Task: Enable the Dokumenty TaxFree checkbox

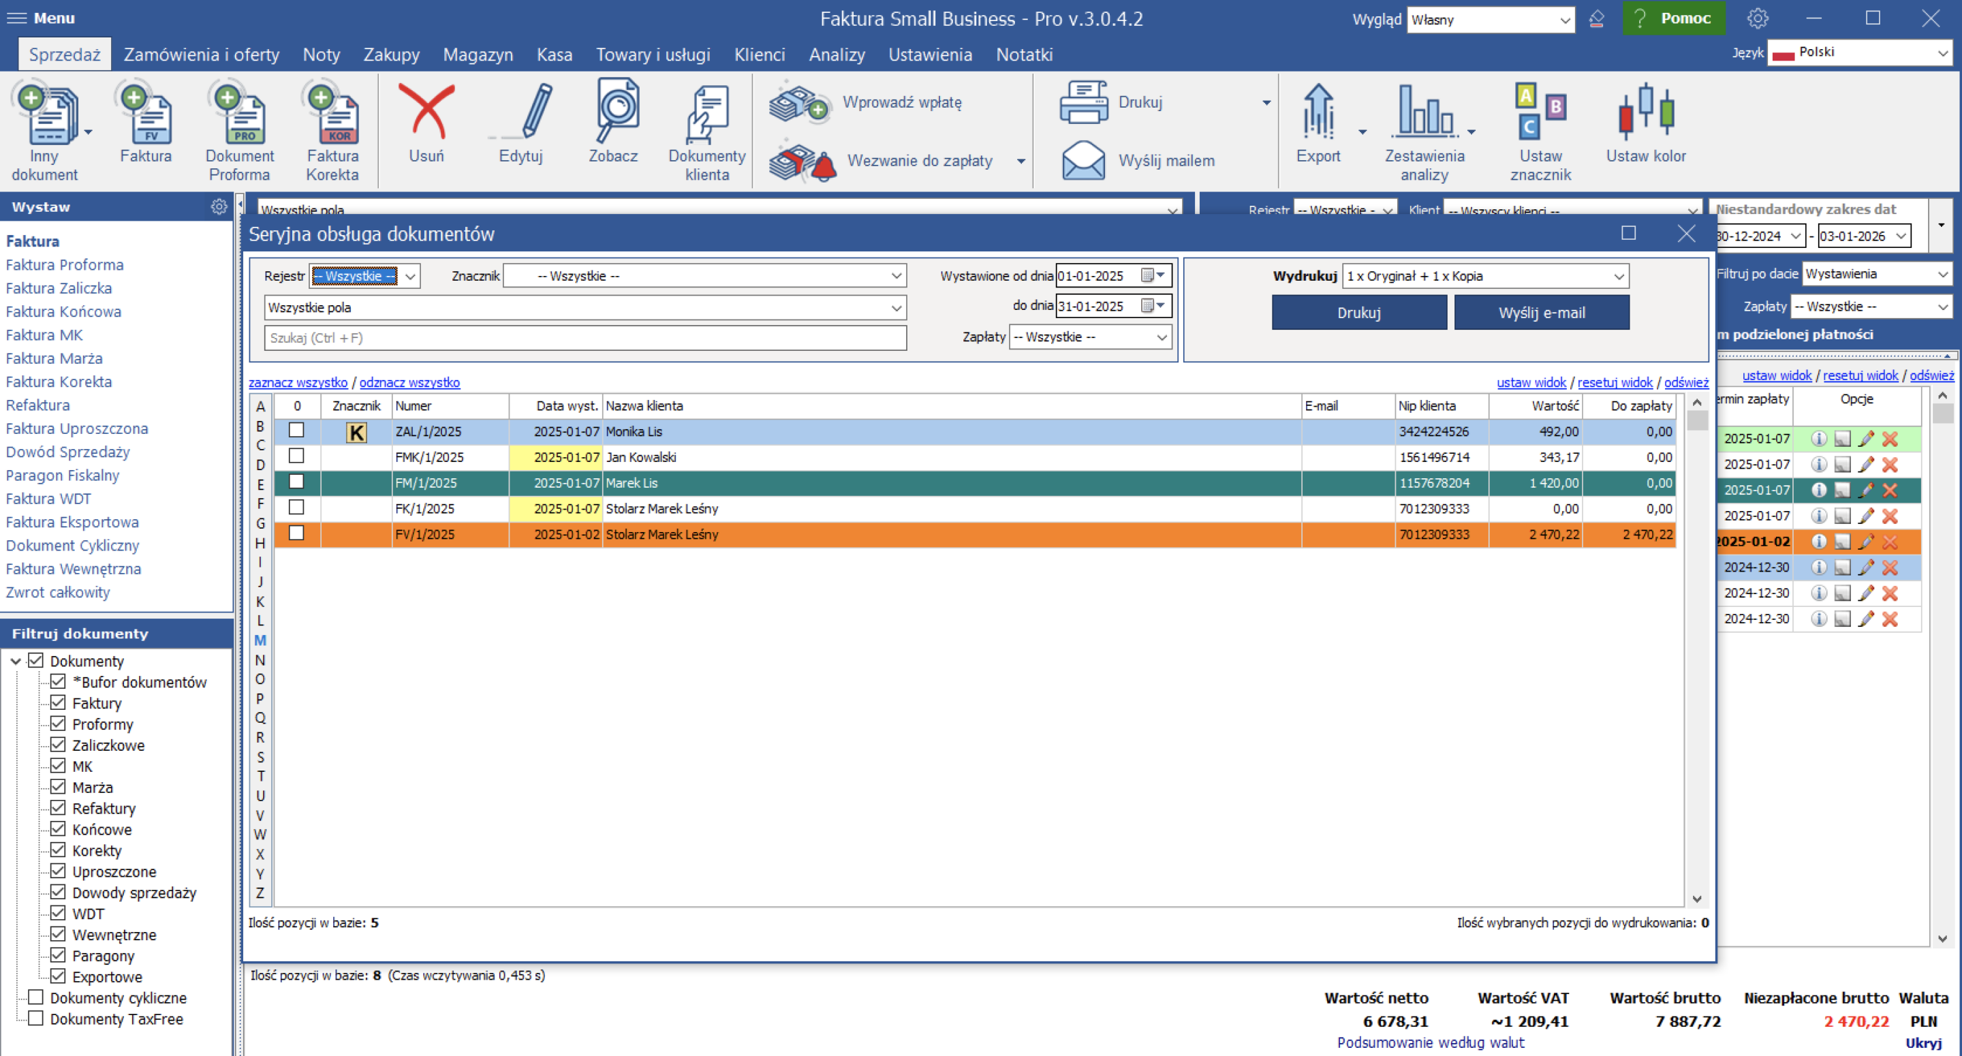Action: tap(35, 1019)
